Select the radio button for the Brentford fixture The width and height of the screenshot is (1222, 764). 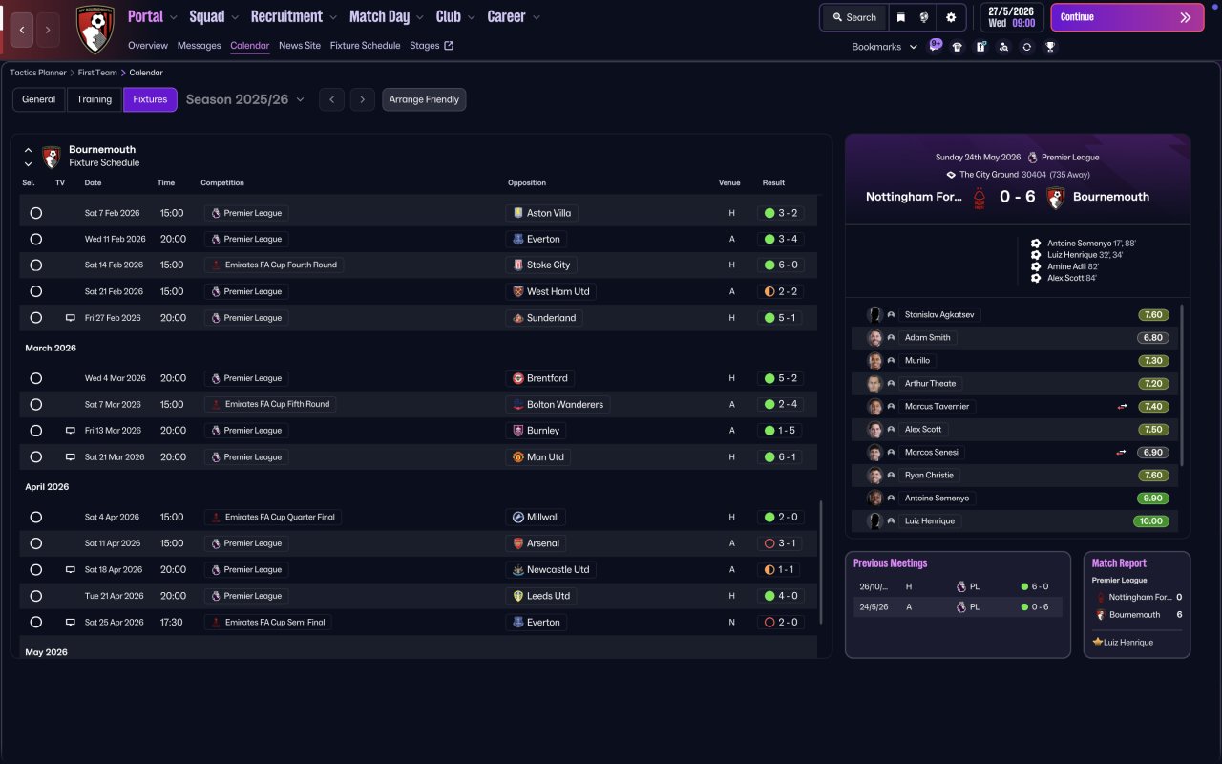pyautogui.click(x=36, y=378)
